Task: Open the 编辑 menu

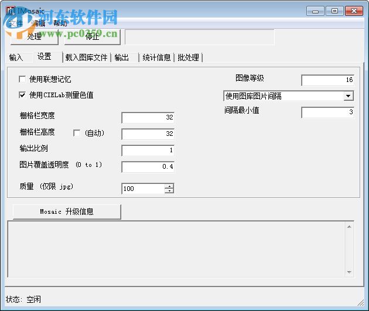Action: pos(38,23)
